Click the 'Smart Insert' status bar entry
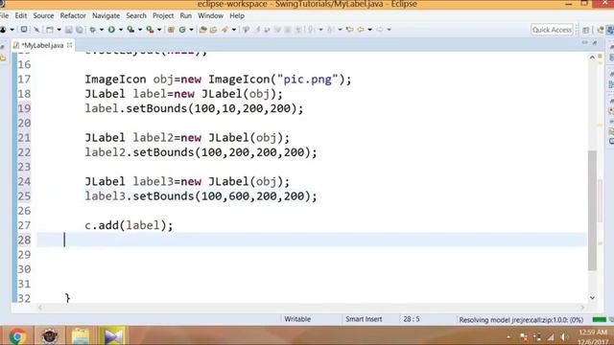This screenshot has width=614, height=345. [364, 319]
